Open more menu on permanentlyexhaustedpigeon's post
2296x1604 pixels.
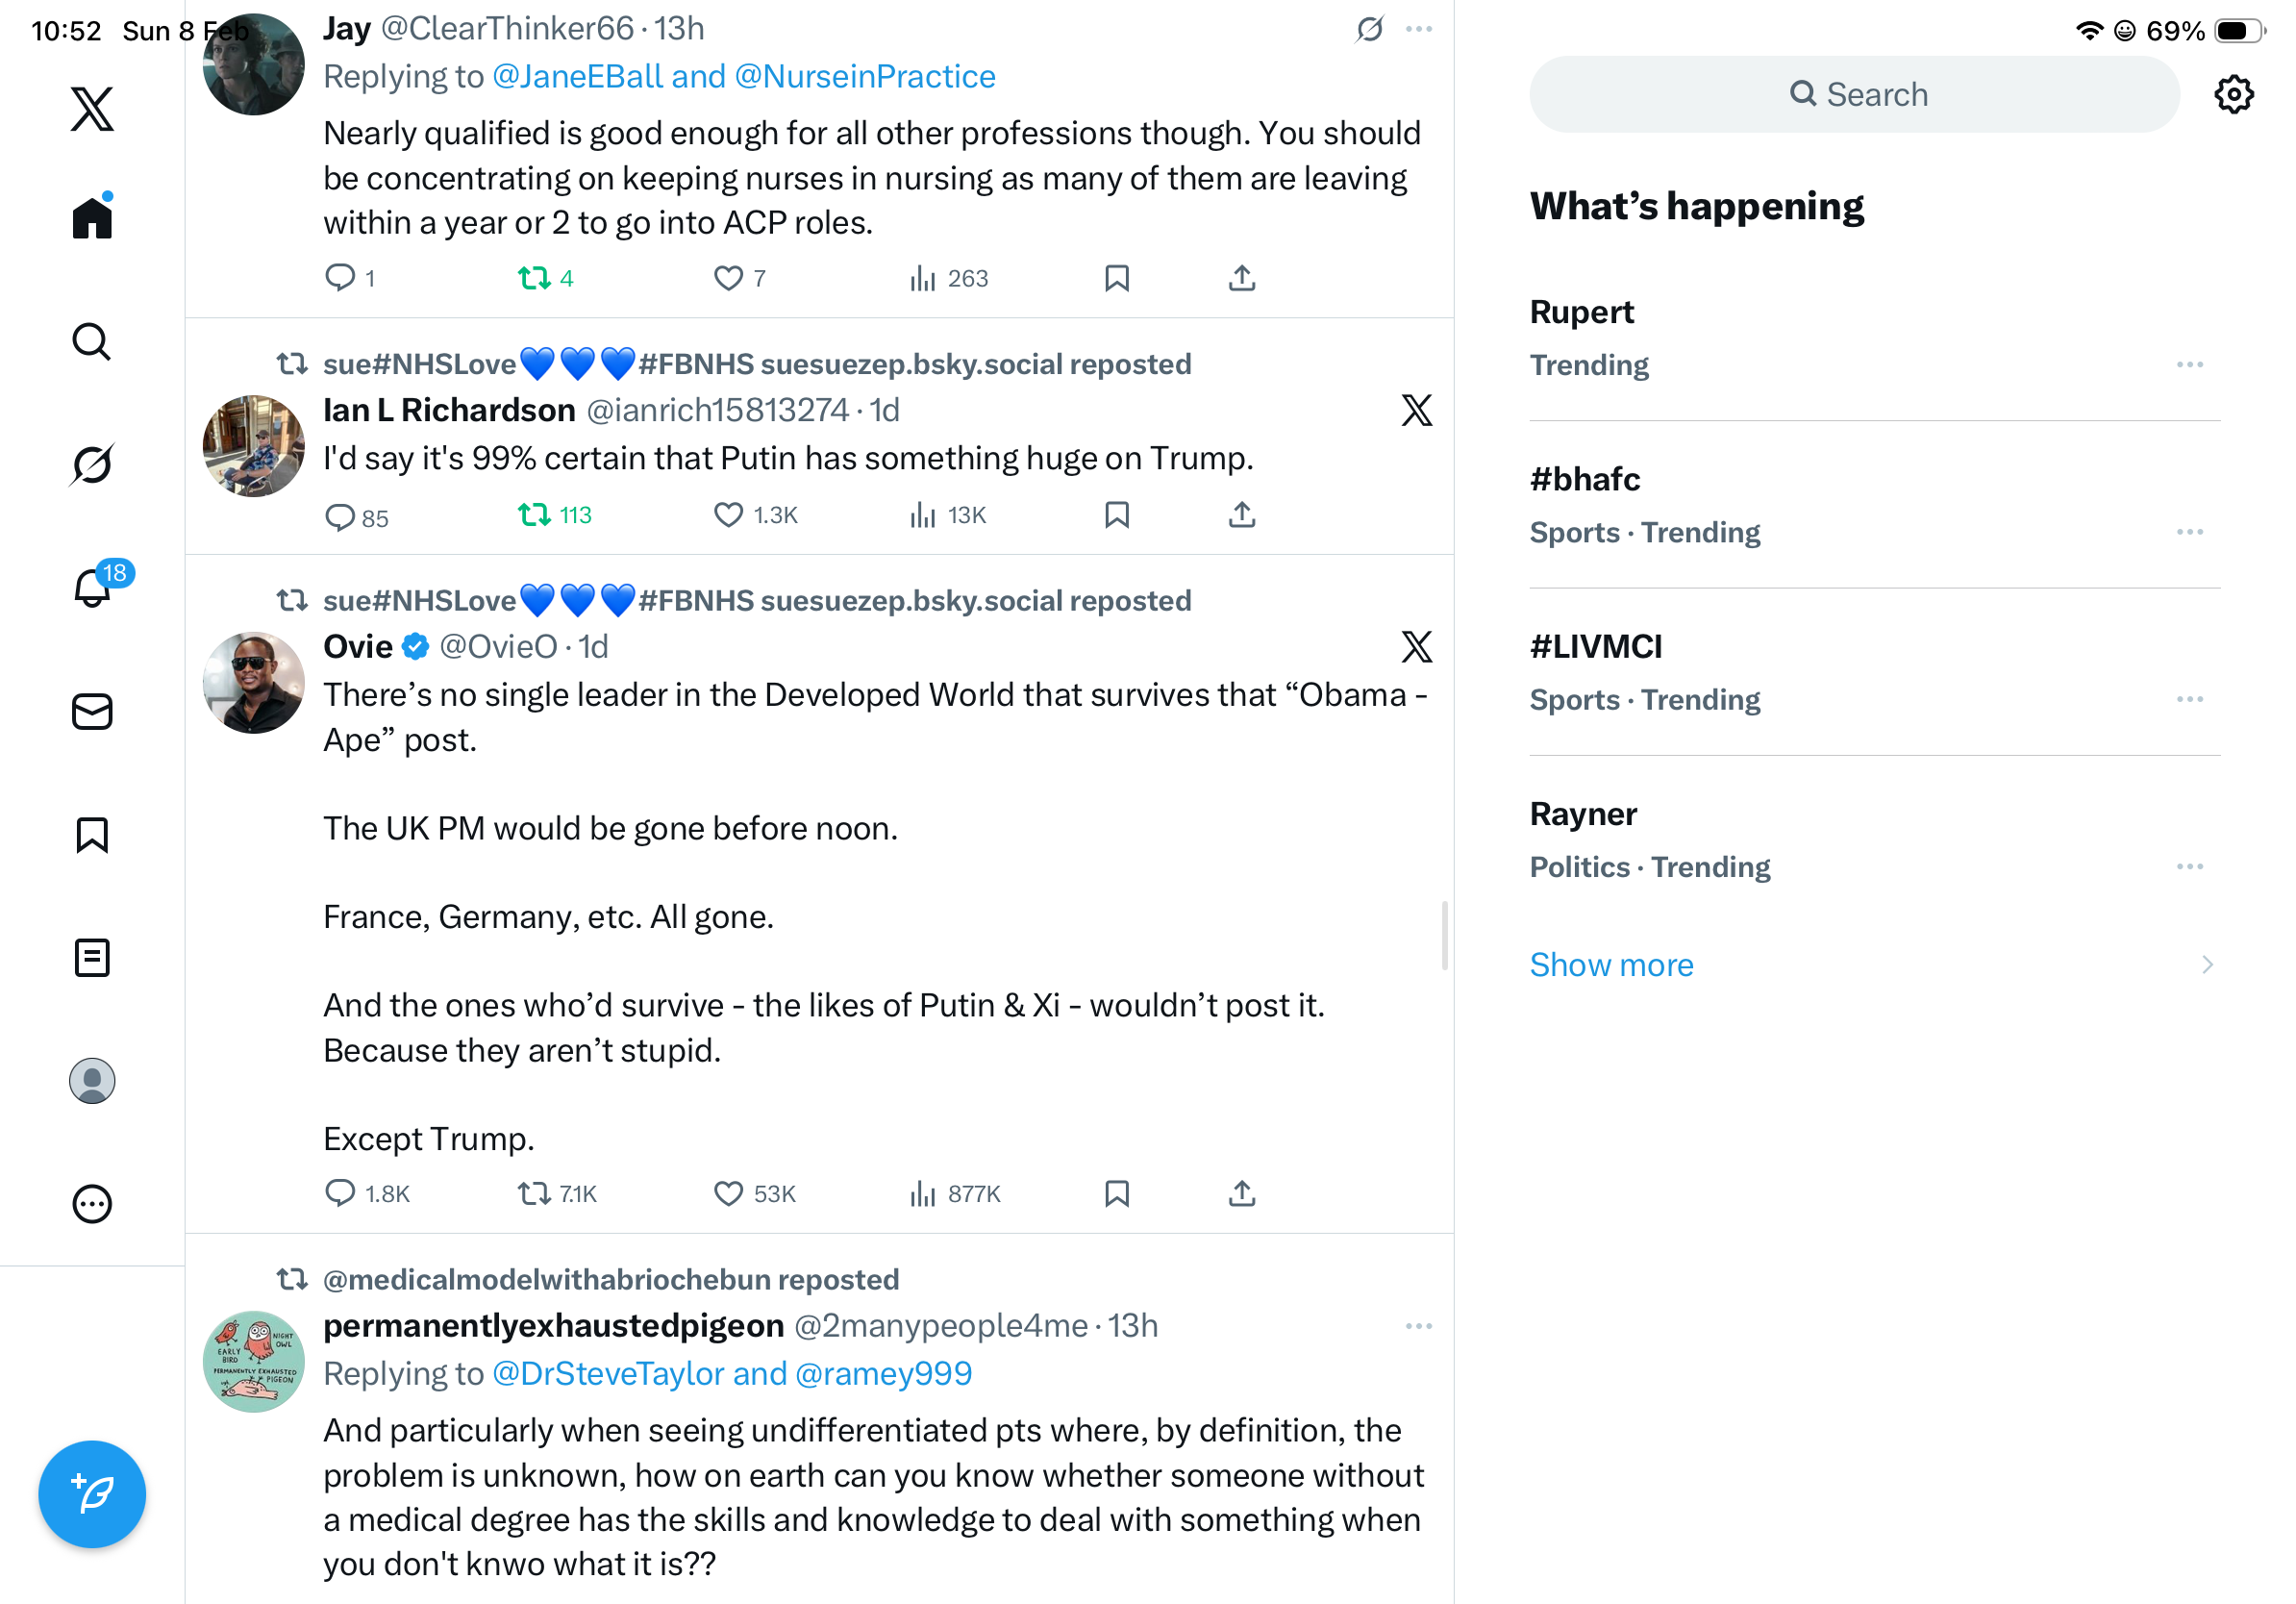tap(1418, 1326)
